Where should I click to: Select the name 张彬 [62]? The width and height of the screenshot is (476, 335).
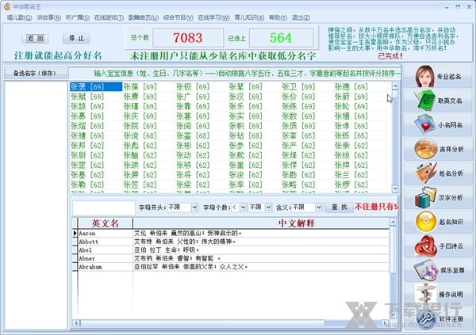pyautogui.click(x=193, y=146)
